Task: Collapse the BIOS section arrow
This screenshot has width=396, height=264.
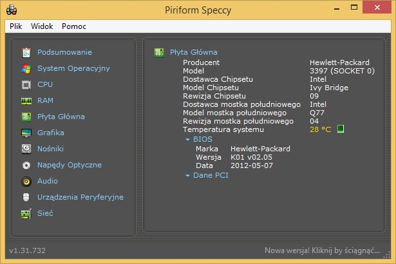Action: [x=187, y=140]
